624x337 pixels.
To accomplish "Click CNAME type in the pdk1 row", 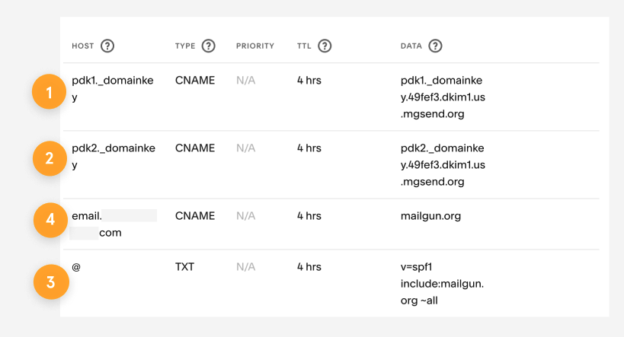I will (195, 80).
